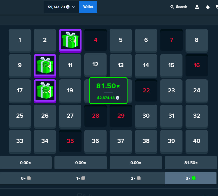The image size is (218, 196).
Task: Open the user profile icon
Action: tap(197, 7)
